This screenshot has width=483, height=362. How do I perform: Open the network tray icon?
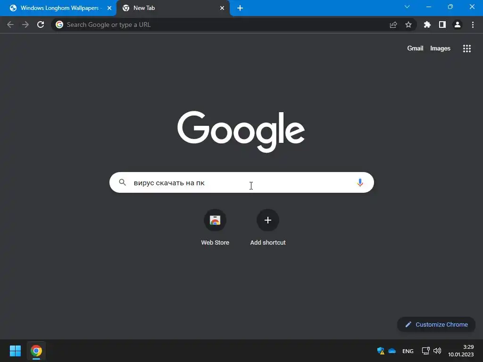426,351
